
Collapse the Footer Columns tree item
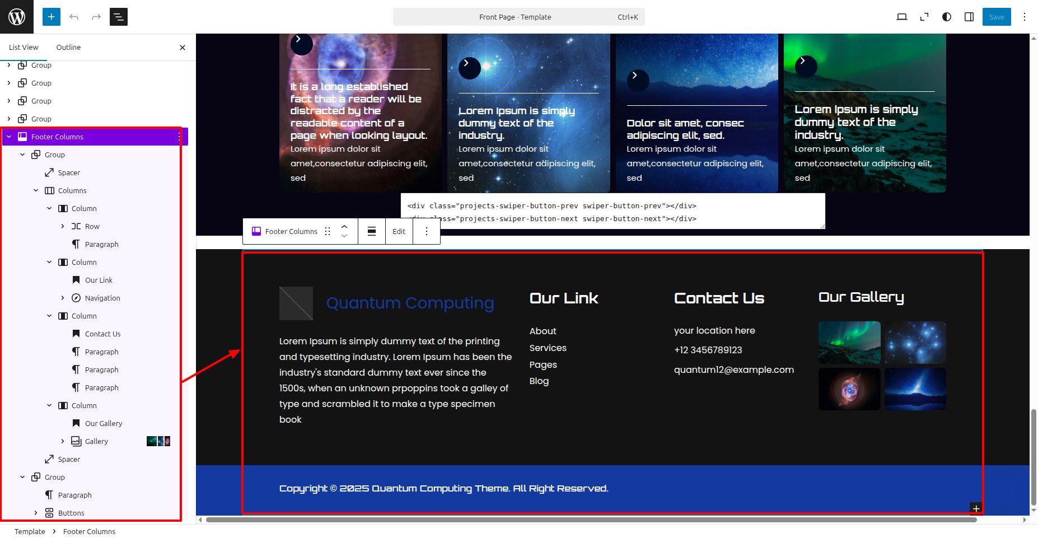[9, 137]
